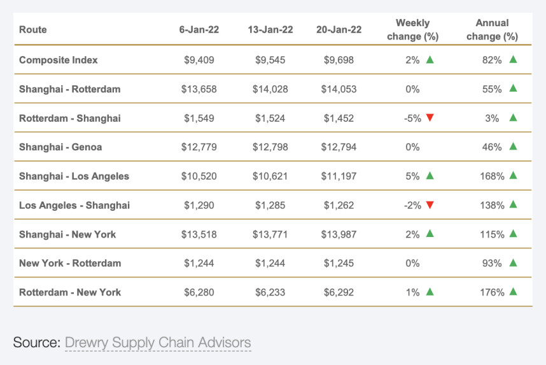Click green annual arrow next to 176%
The height and width of the screenshot is (365, 546).
(x=513, y=292)
